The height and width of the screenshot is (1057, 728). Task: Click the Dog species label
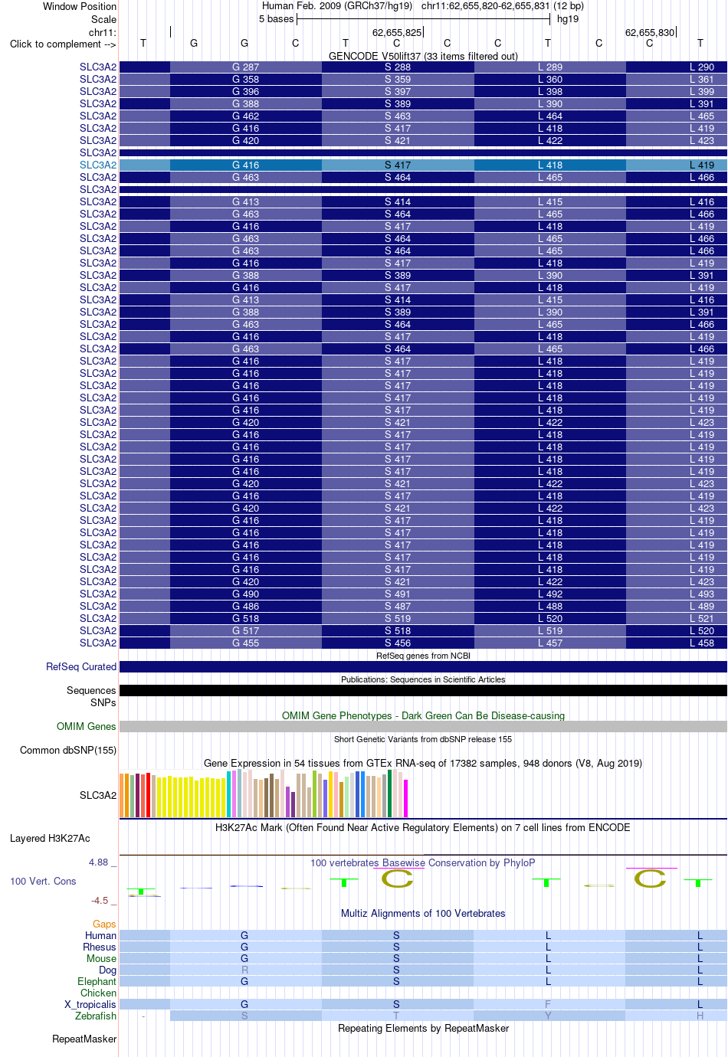(x=107, y=970)
